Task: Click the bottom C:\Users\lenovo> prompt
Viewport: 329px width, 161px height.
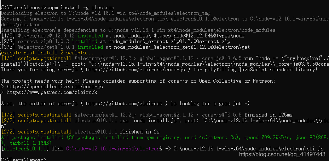Action: 23,160
